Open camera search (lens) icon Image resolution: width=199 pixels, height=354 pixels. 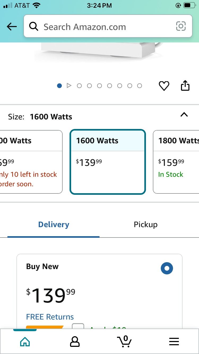181,26
